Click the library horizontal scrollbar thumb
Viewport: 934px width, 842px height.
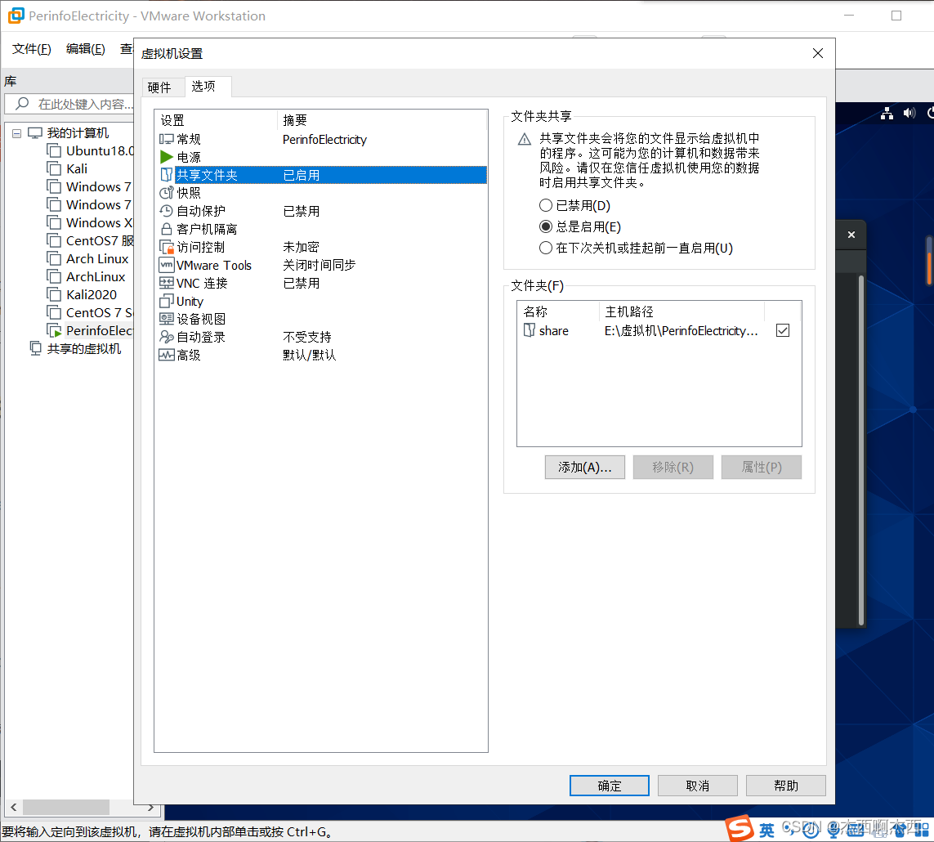[x=66, y=808]
